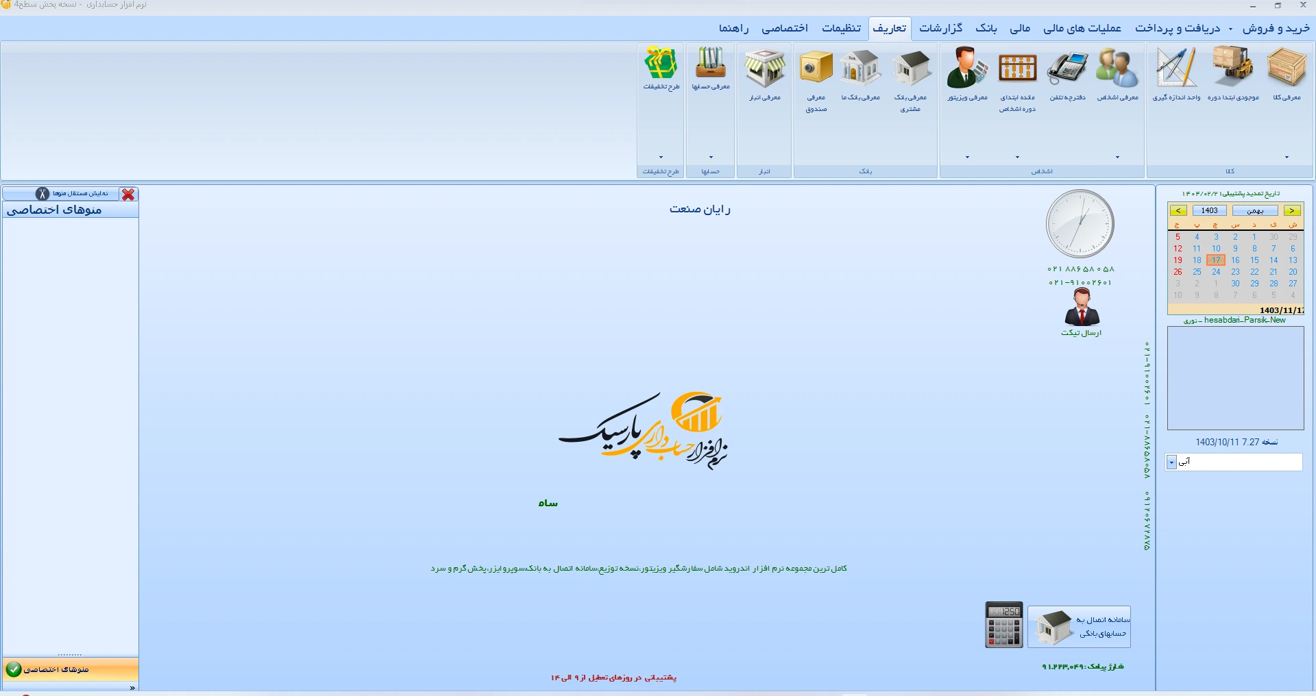Image resolution: width=1316 pixels, height=696 pixels.
Task: Open معرفی اشخاص two-people icon
Action: 1117,67
